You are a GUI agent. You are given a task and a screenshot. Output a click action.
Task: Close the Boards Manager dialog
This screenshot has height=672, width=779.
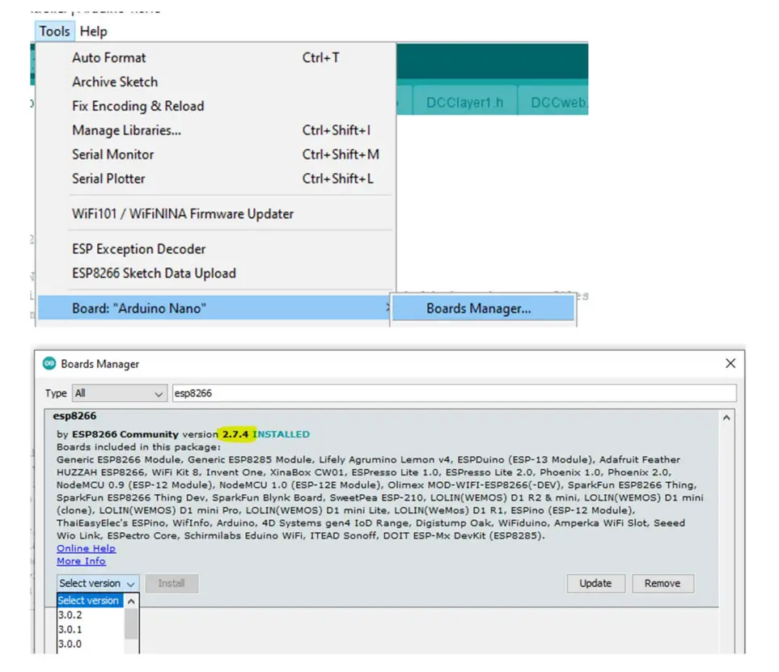tap(730, 364)
